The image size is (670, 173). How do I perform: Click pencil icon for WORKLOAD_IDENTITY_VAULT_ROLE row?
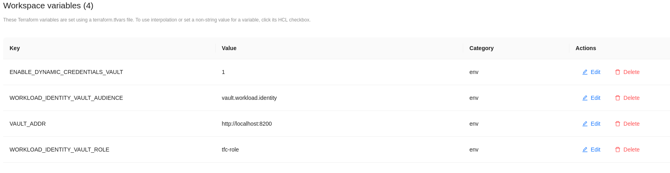pyautogui.click(x=585, y=150)
